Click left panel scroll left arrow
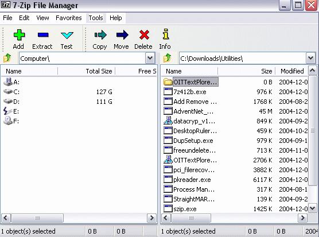This screenshot has height=237, width=319. [6, 218]
